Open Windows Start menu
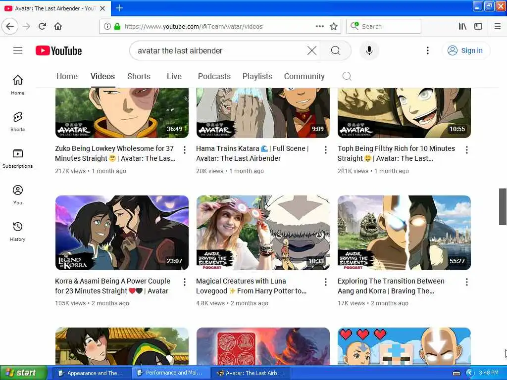Viewport: 507px width, 380px height. point(23,373)
